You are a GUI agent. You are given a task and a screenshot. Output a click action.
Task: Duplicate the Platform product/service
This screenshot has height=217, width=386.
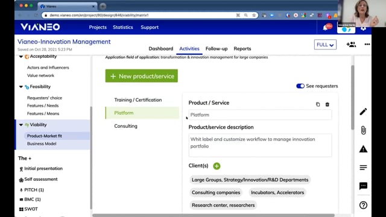tap(318, 104)
